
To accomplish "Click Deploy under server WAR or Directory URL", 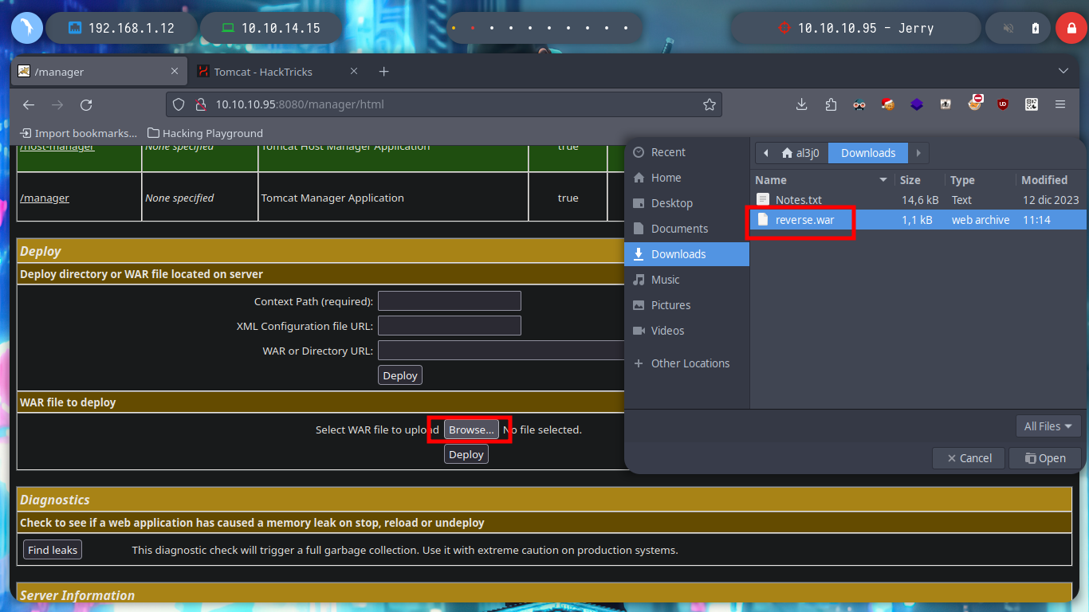I will tap(400, 375).
